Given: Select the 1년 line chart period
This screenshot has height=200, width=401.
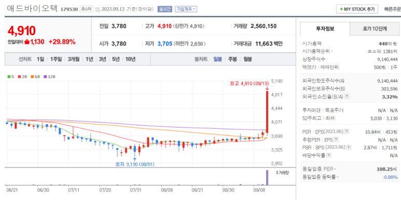Looking at the screenshot, I should [89, 59].
